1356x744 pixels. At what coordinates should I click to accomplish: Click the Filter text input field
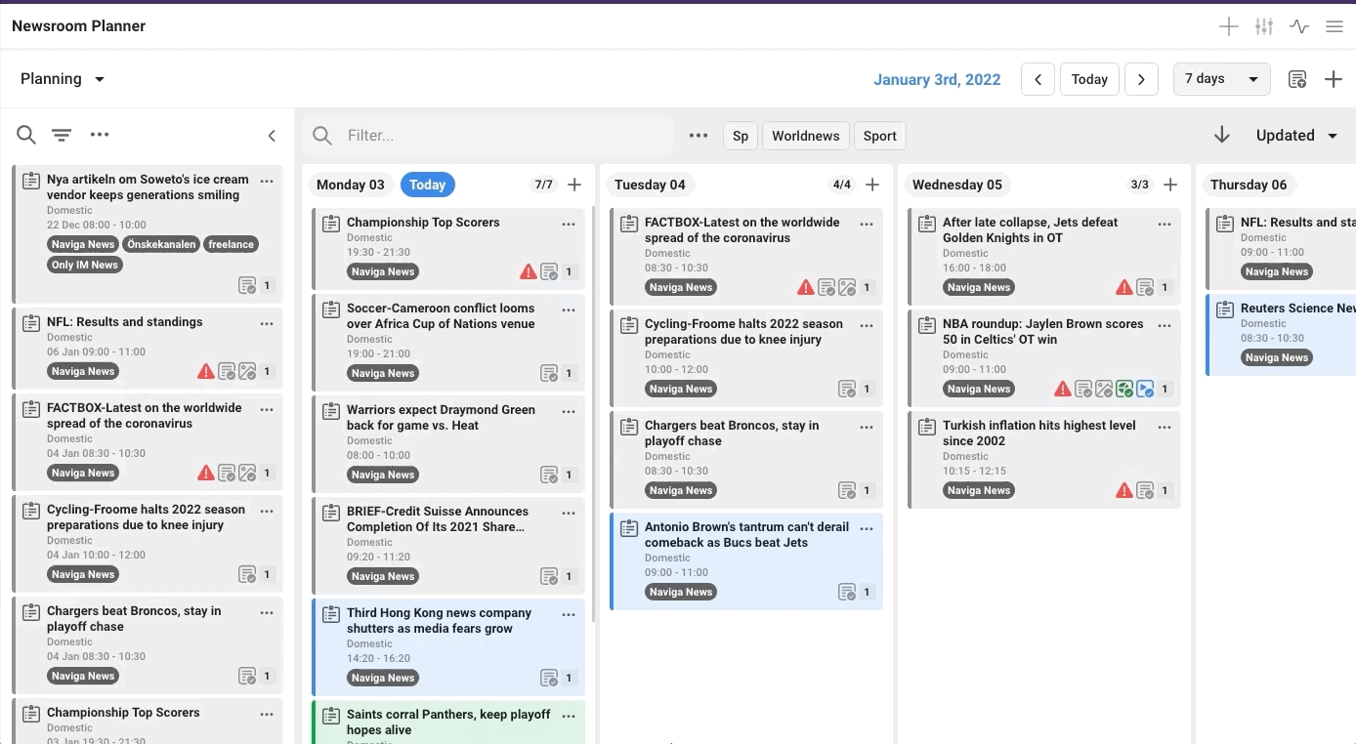pyautogui.click(x=503, y=136)
